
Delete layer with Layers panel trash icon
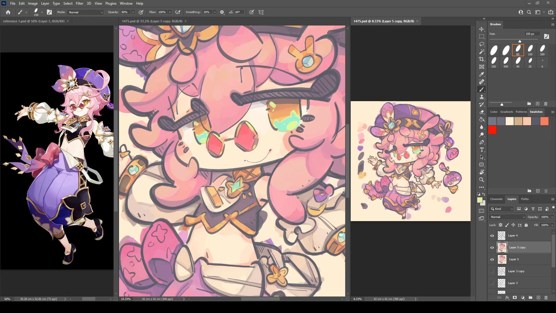[546, 298]
